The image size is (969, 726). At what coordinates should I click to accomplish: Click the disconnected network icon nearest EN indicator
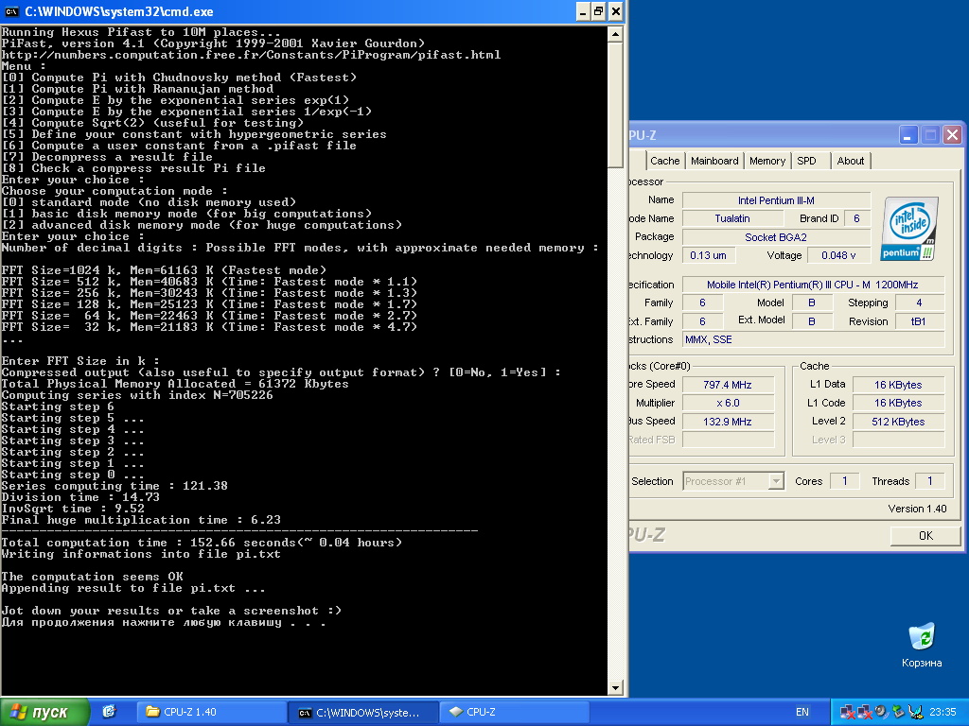pos(848,712)
